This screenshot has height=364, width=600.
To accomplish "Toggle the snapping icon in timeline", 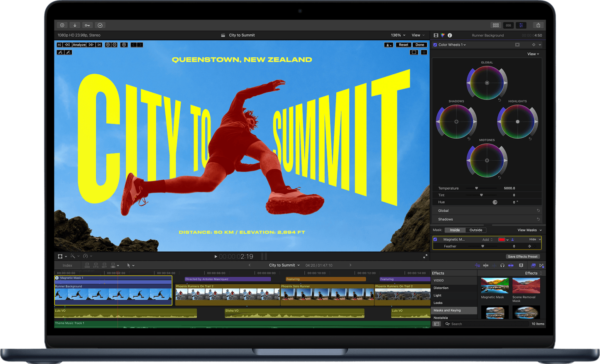I will coord(511,266).
